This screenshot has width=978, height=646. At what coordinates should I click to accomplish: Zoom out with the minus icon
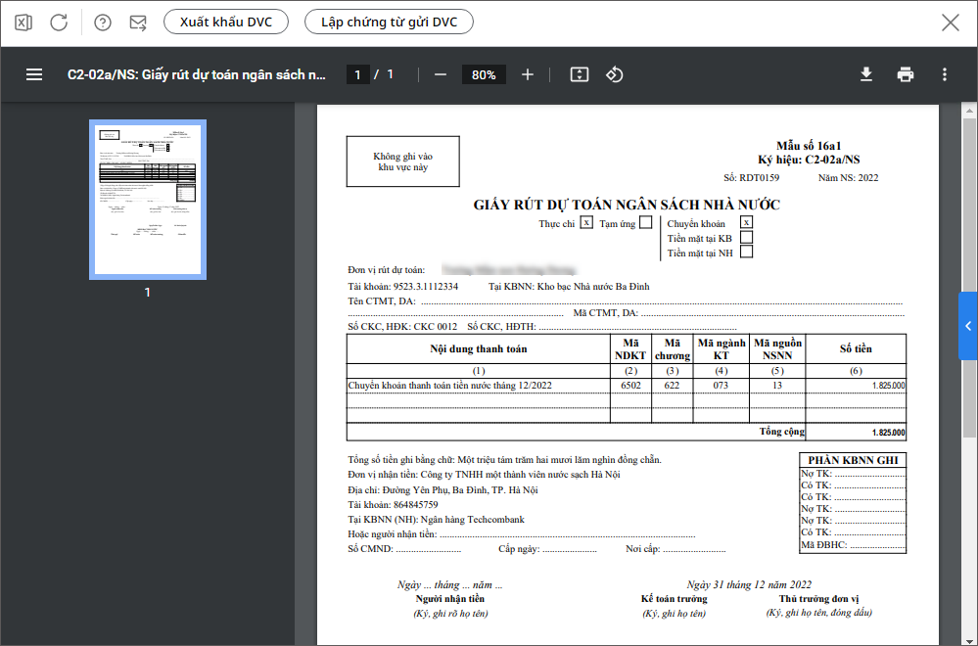(x=441, y=74)
